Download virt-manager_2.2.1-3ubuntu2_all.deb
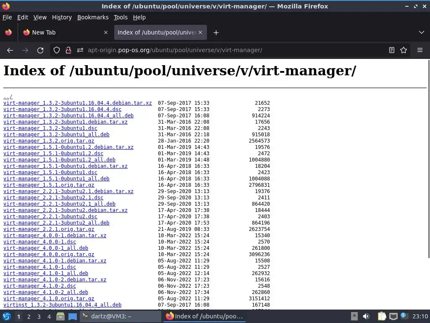The width and height of the screenshot is (430, 323). coord(56,223)
